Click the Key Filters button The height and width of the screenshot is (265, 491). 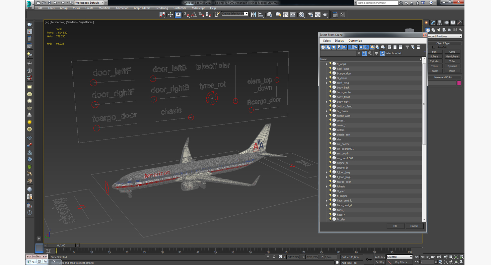[402, 262]
